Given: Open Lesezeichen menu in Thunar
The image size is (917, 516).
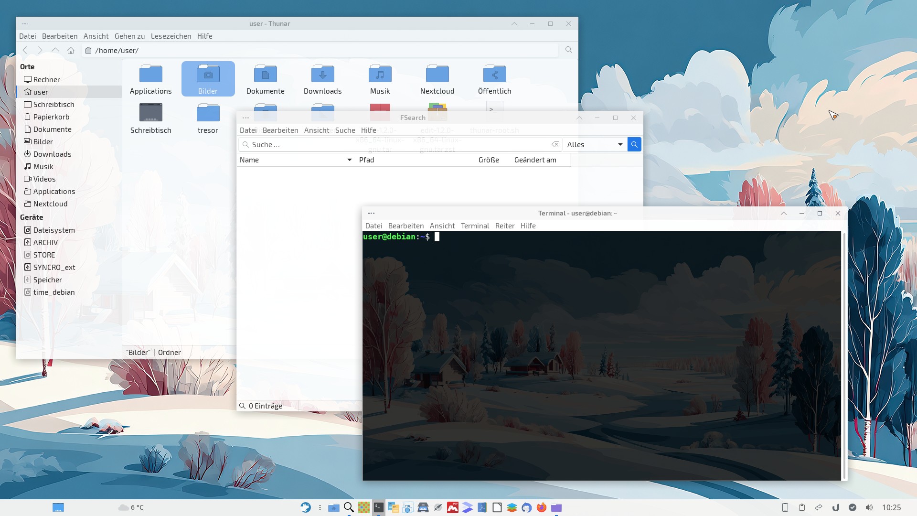Looking at the screenshot, I should [171, 36].
